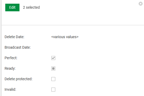
Task: Click the Invalid label text
Action: [10, 90]
